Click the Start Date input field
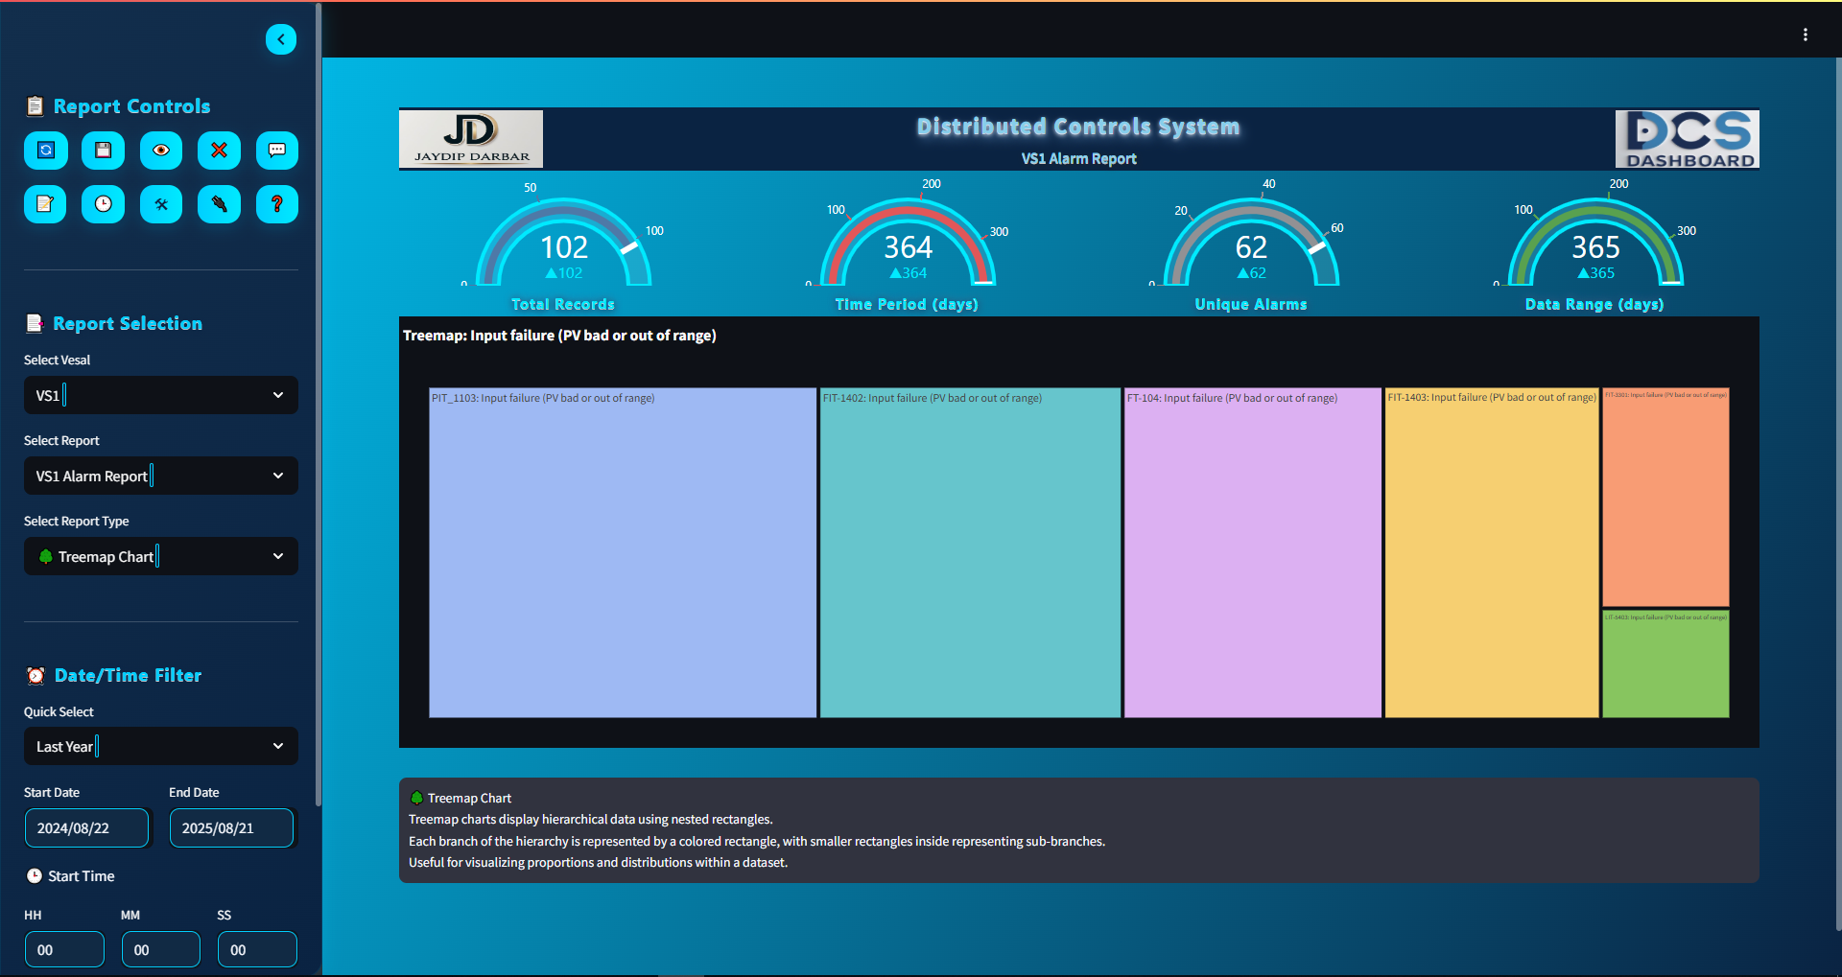 (x=86, y=828)
